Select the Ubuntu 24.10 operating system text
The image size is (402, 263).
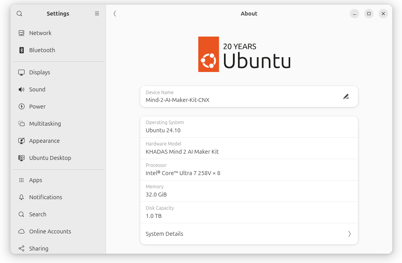[x=163, y=130]
